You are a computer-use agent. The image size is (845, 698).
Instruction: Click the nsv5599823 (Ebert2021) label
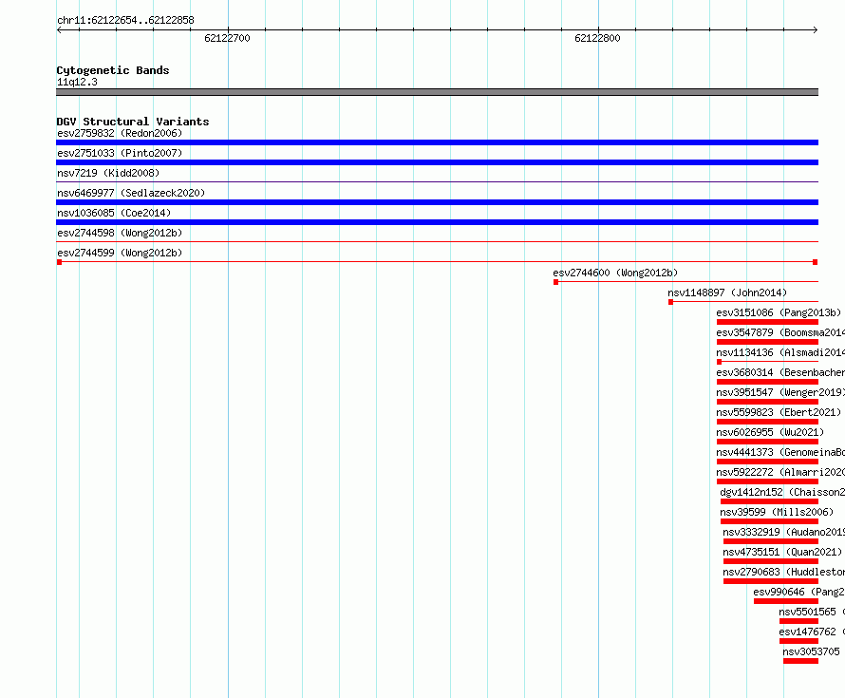(779, 412)
